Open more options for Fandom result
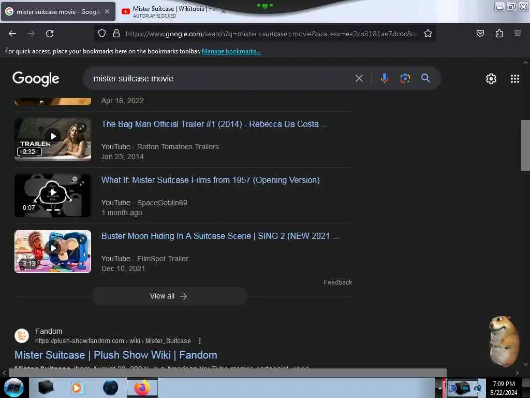This screenshot has height=398, width=530. [x=200, y=341]
